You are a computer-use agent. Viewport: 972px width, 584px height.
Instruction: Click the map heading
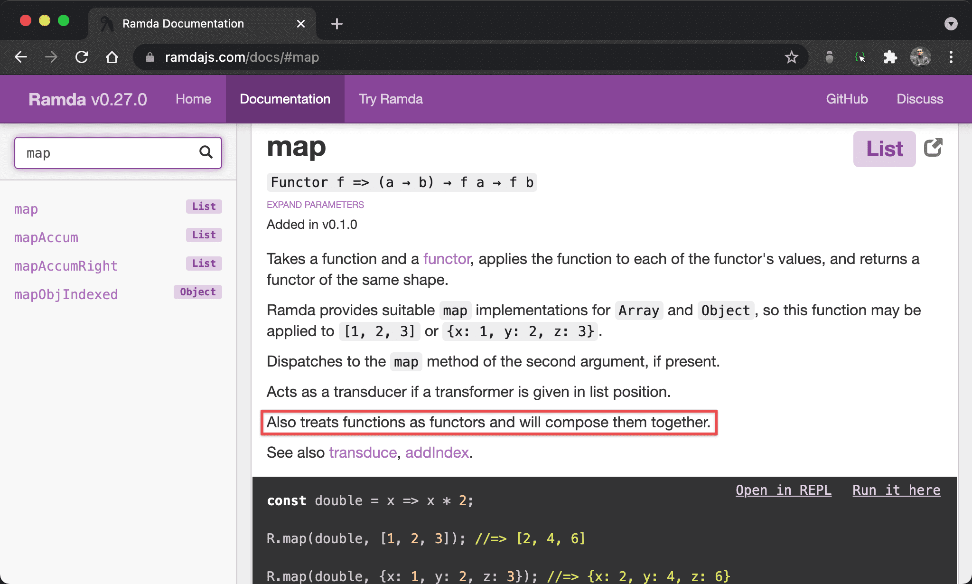[296, 147]
